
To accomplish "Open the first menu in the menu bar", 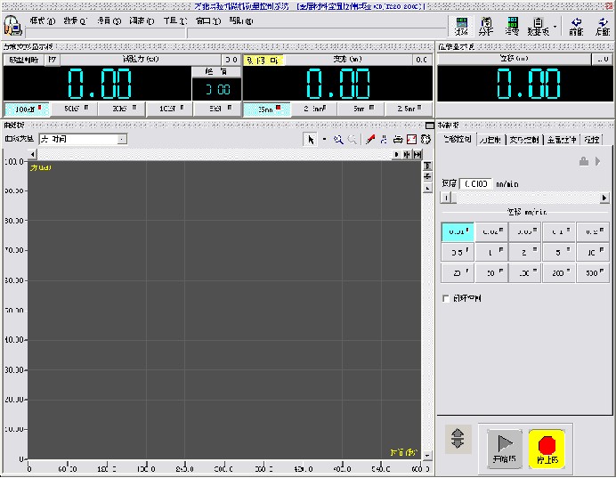I will [x=41, y=20].
